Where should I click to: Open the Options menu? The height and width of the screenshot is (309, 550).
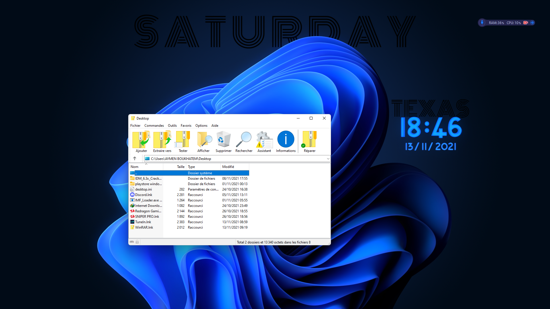[x=201, y=126]
